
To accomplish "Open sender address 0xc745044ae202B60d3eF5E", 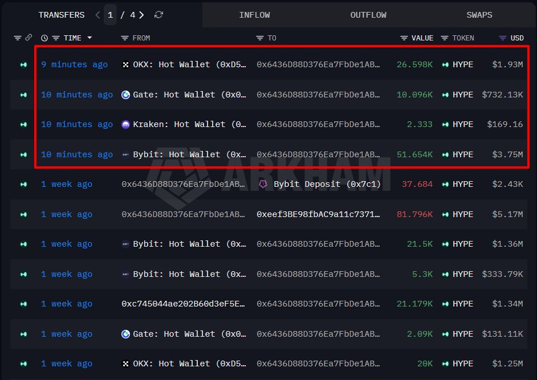I will (183, 304).
